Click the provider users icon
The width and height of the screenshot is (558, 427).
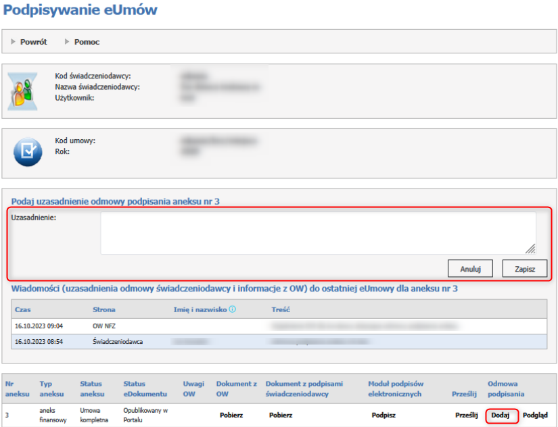tap(28, 88)
